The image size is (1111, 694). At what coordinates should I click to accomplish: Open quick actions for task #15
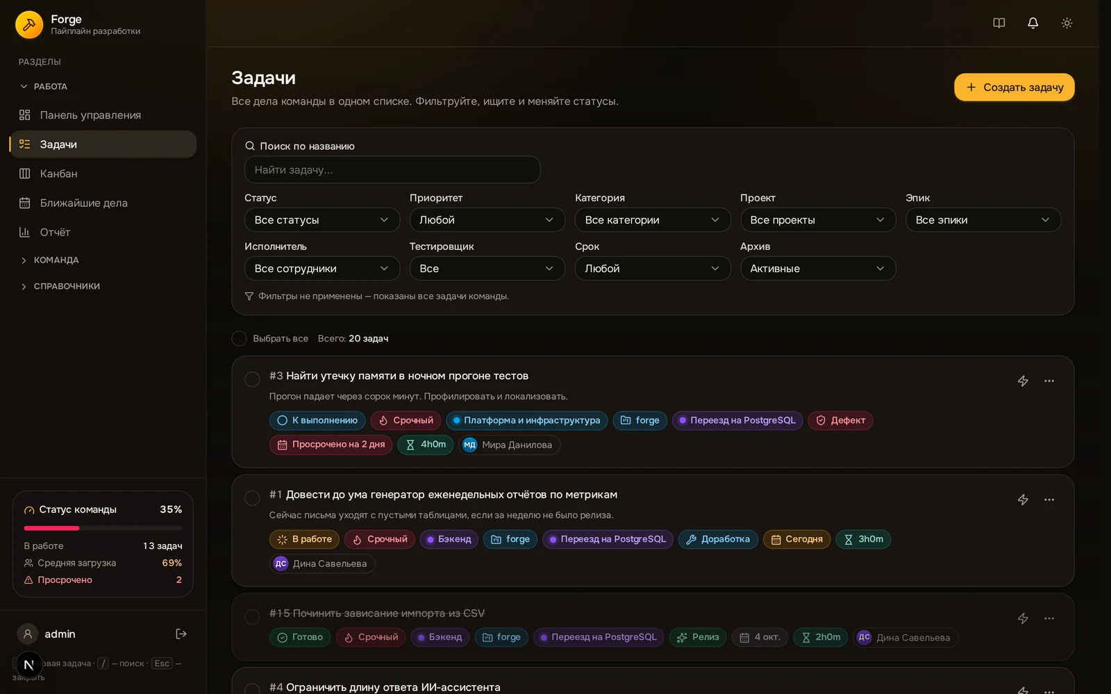pos(1023,618)
